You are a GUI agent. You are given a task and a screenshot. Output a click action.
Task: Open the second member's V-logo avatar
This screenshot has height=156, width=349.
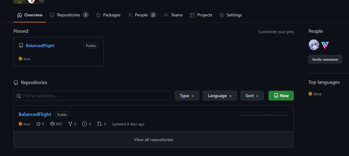coord(325,45)
